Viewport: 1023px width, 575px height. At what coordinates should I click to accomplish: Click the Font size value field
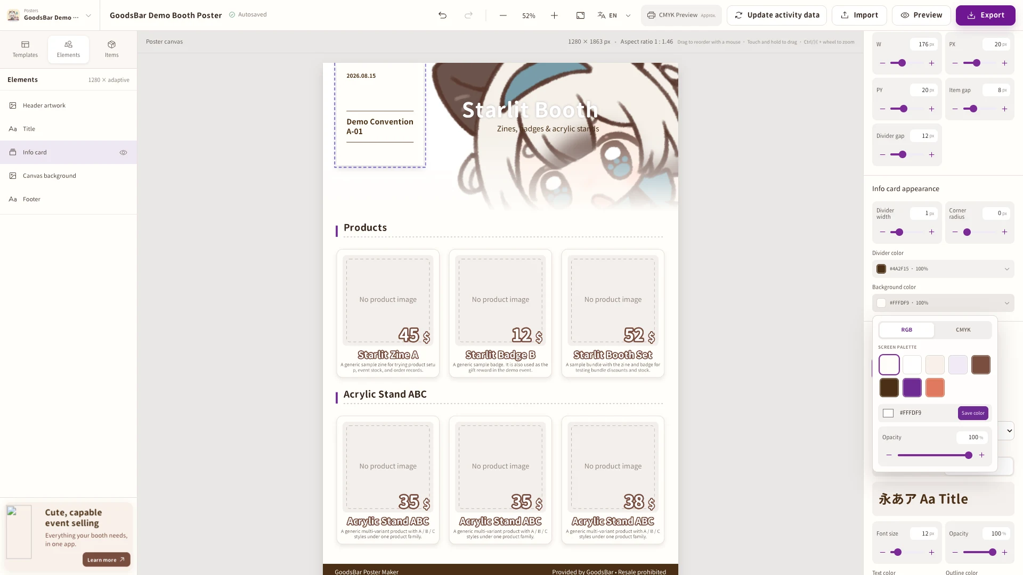924,533
